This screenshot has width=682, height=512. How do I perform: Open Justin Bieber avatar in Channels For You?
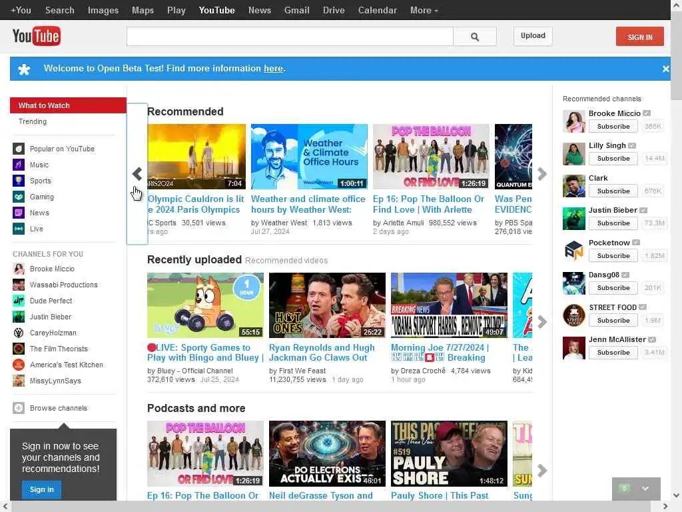[18, 317]
